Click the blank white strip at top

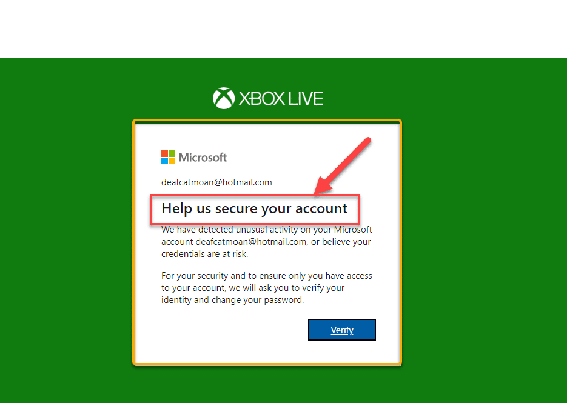[284, 28]
